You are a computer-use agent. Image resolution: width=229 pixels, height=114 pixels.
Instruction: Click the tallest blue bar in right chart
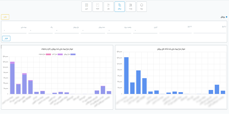pyautogui.click(x=126, y=75)
